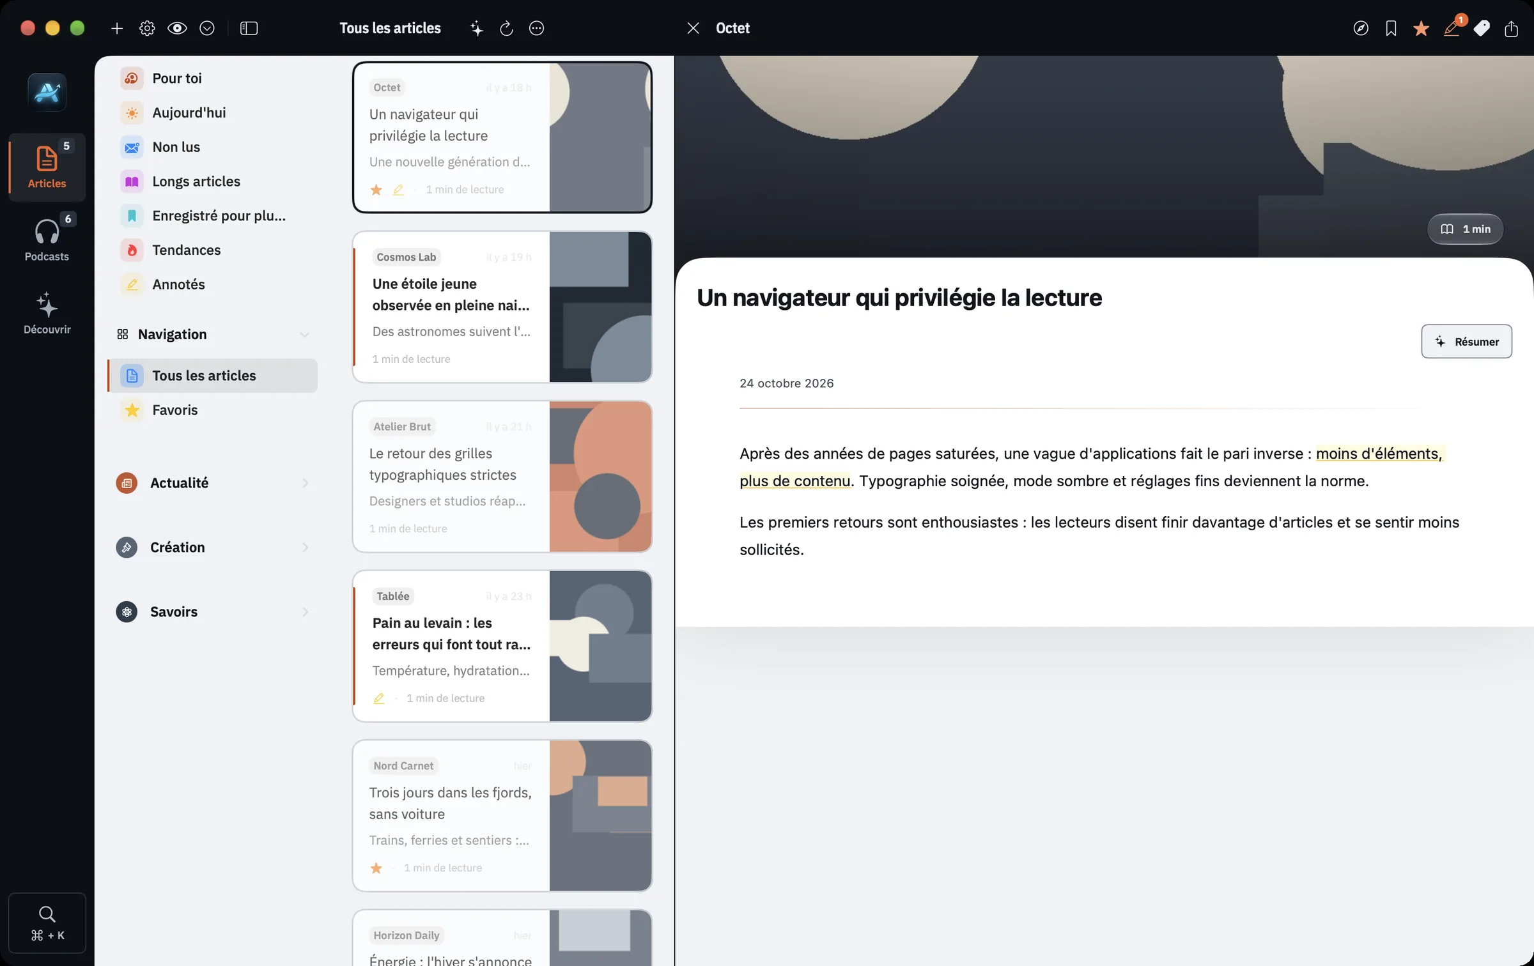Toggle the favorite star in reader toolbar
This screenshot has width=1534, height=966.
(1421, 28)
